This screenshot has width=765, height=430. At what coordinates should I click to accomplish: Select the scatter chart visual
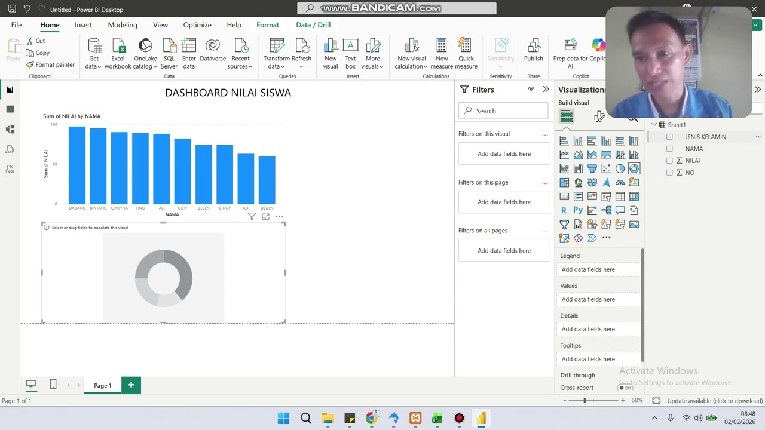[x=606, y=168]
